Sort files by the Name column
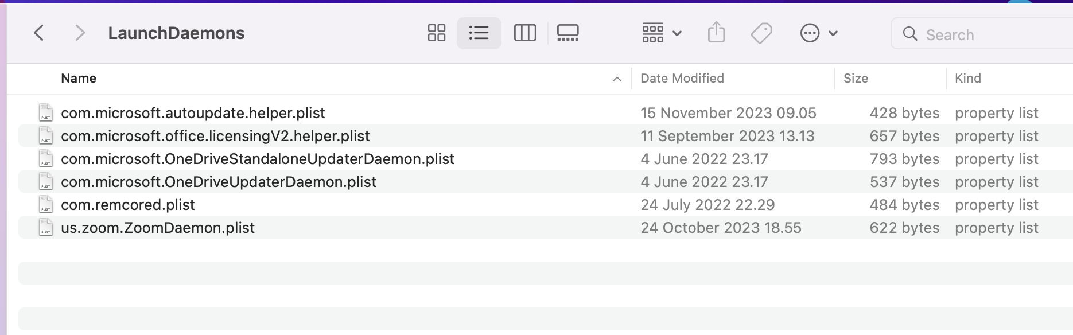The width and height of the screenshot is (1073, 335). point(79,79)
